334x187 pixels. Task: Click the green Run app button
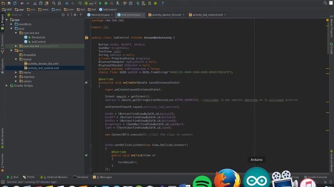(x=100, y=3)
